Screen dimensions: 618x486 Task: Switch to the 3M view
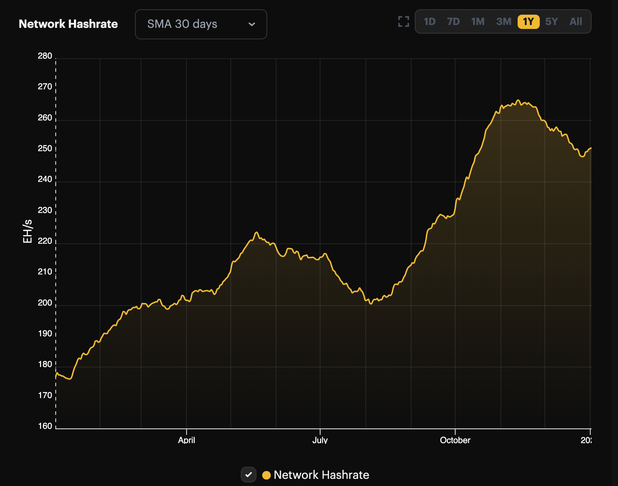pos(503,22)
